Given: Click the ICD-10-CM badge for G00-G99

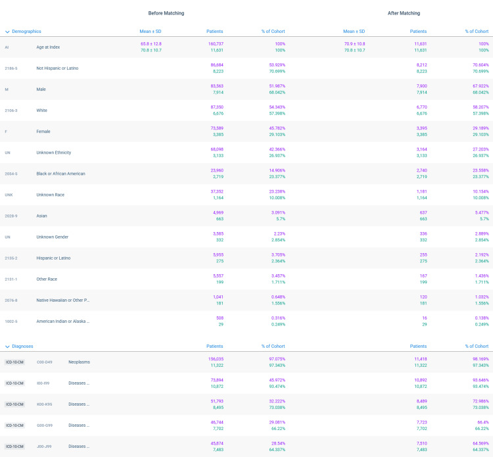Looking at the screenshot, I should (14, 425).
